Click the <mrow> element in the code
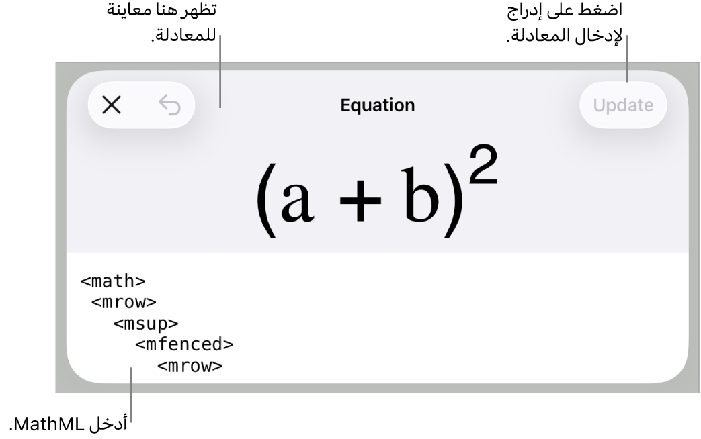This screenshot has width=701, height=439. (124, 302)
